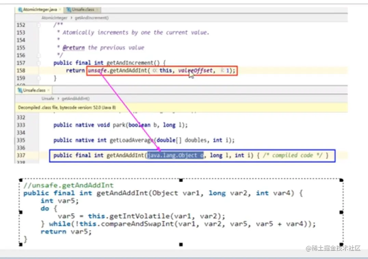368x259 pixels.
Task: Close the AtomicInteger.java tab
Action: click(60, 10)
